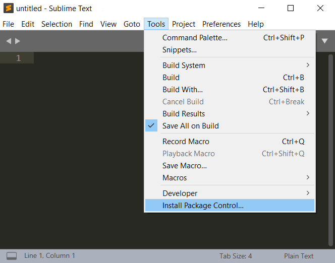Screen dimensions: 335x263
Task: Close the open Tools menu
Action: click(156, 24)
